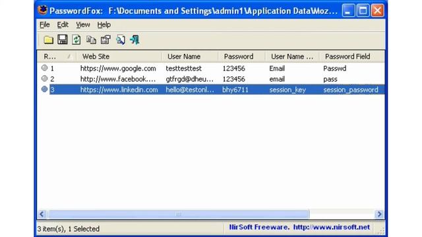Sort by the User Name column header
The height and width of the screenshot is (237, 422).
tap(190, 57)
